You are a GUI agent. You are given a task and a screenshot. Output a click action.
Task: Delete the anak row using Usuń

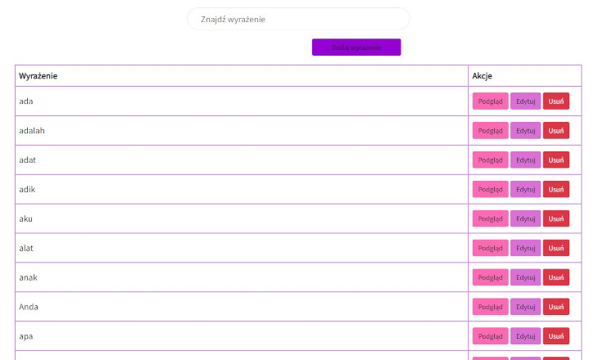pyautogui.click(x=556, y=277)
